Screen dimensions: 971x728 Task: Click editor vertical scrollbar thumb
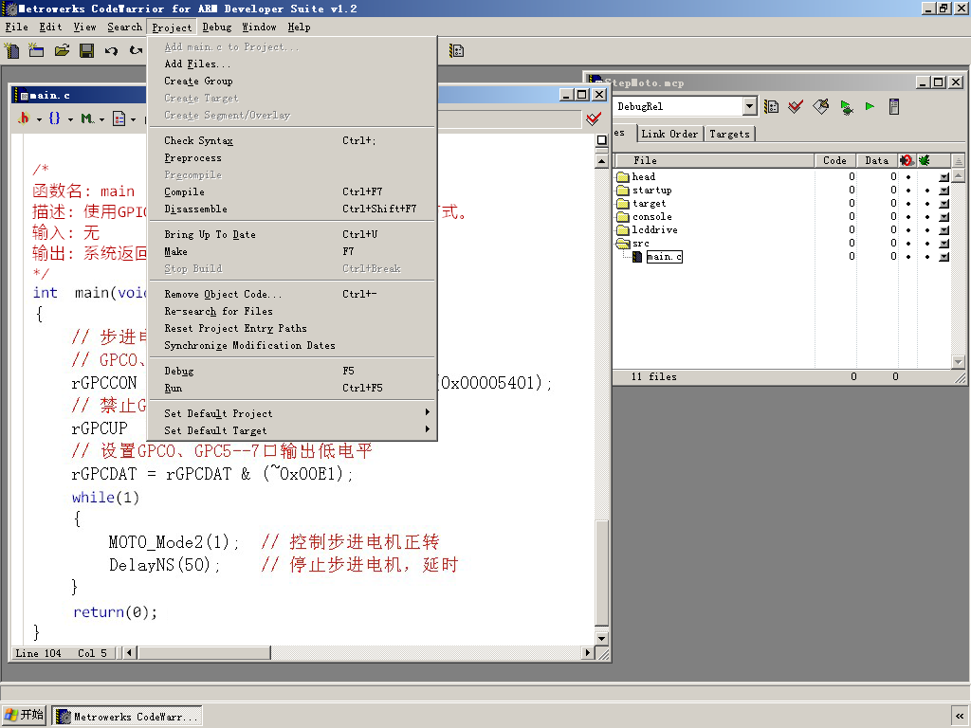tap(601, 573)
